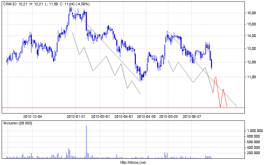The width and height of the screenshot is (265, 165).
Task: Click the 1 000 000 volume axis label
Action: click(255, 131)
